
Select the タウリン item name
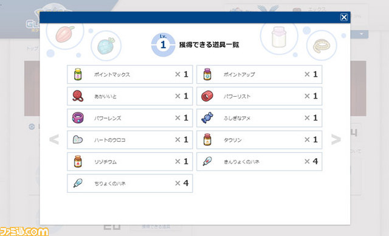[x=232, y=140]
